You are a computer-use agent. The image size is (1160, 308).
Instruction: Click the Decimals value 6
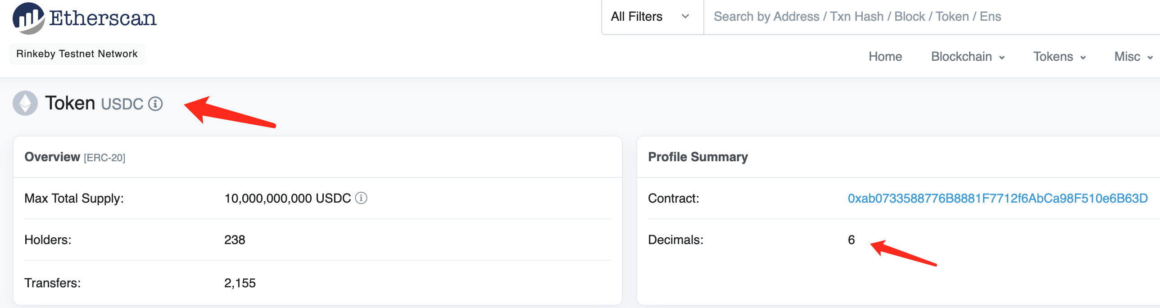851,240
